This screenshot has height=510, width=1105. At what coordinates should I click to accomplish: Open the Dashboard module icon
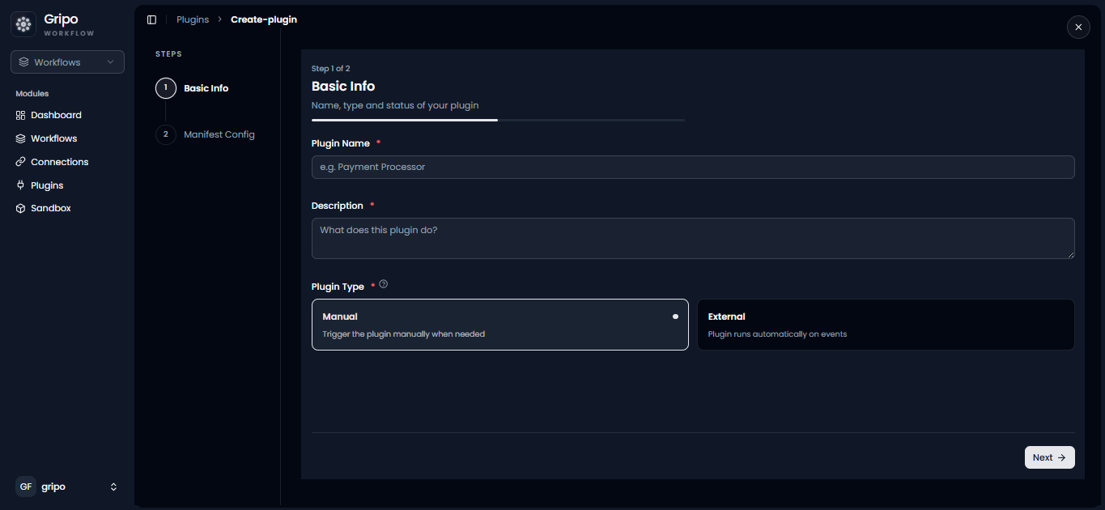coord(21,115)
